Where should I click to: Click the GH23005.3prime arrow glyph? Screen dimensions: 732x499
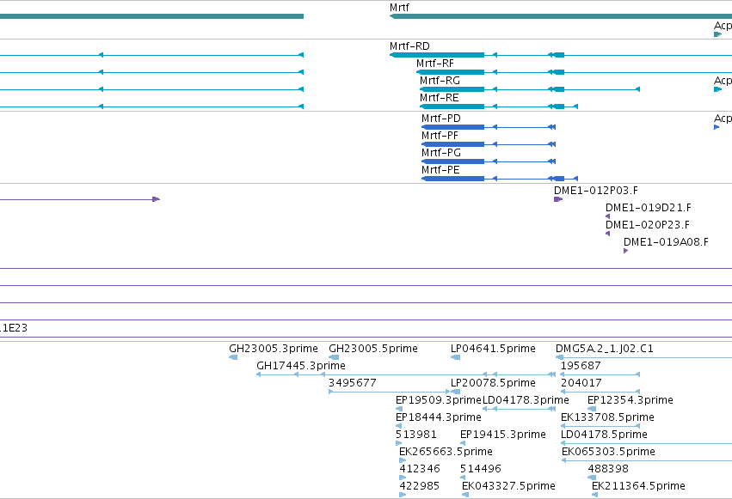(233, 357)
